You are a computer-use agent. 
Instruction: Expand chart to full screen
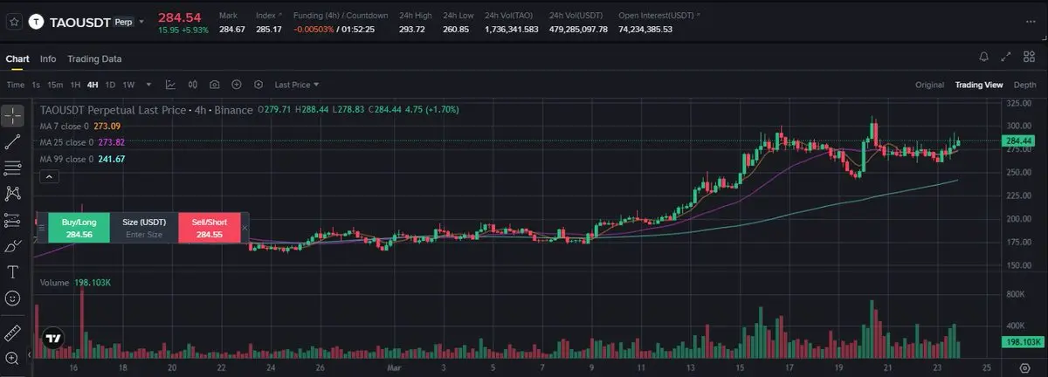click(1006, 57)
